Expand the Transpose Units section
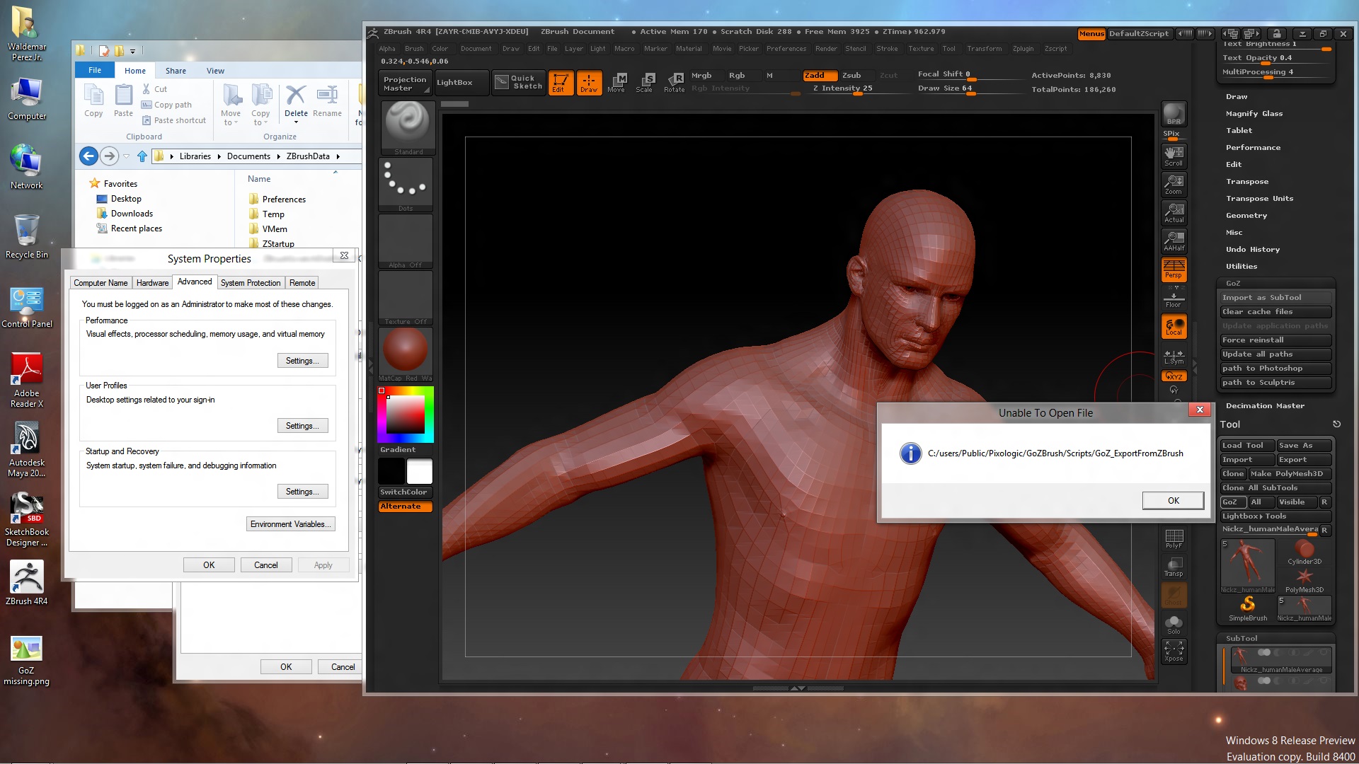The image size is (1359, 764). click(x=1259, y=199)
